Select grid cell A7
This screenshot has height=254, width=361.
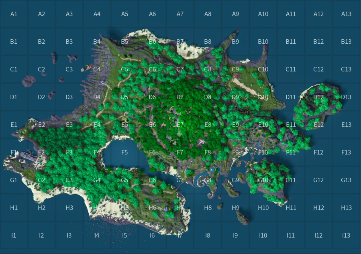[180, 14]
